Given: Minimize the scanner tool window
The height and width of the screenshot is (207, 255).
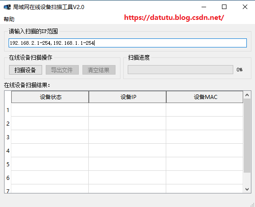Looking at the screenshot, I should pyautogui.click(x=204, y=7).
